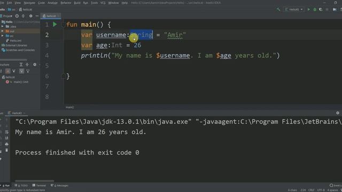Open the Event Log
Screen dimensions: 342x192
336,186
